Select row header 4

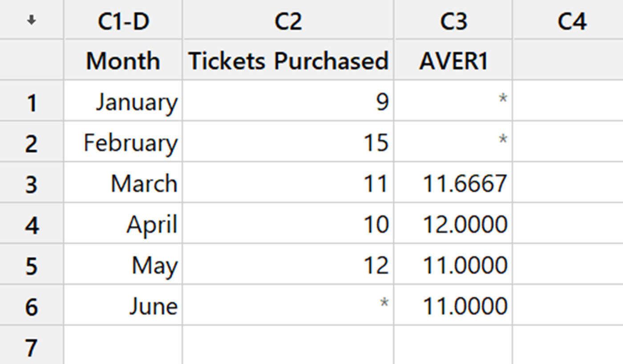(x=32, y=224)
